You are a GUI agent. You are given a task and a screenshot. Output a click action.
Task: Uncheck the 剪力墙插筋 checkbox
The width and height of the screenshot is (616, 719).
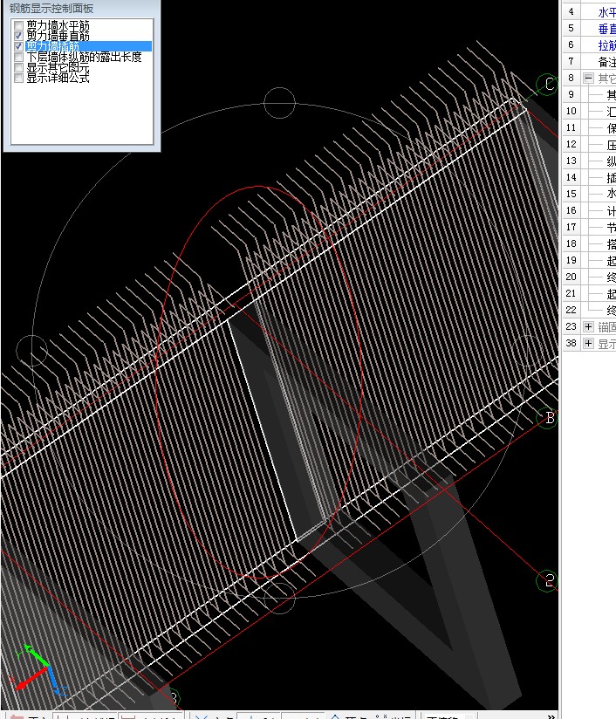click(x=18, y=46)
